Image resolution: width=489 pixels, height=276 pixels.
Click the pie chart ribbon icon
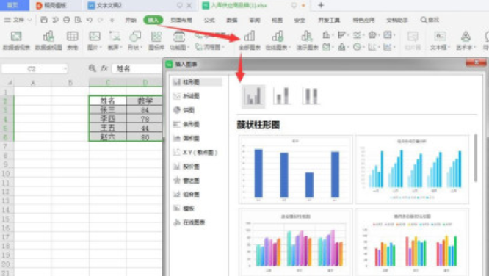click(358, 47)
